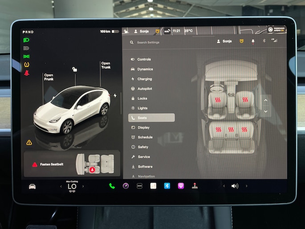Tap the red seatbelt warning indicator
The width and height of the screenshot is (305, 229).
pyautogui.click(x=27, y=73)
